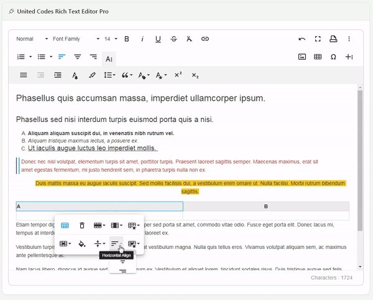Viewport: 373px width, 300px height.
Task: Expand bulleted list style options
Action: [51, 57]
